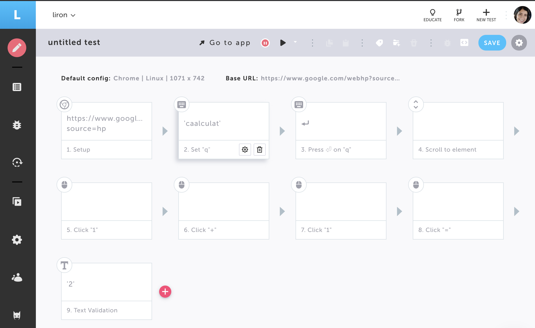Open the code view toolbar icon
The width and height of the screenshot is (535, 328).
[x=464, y=42]
